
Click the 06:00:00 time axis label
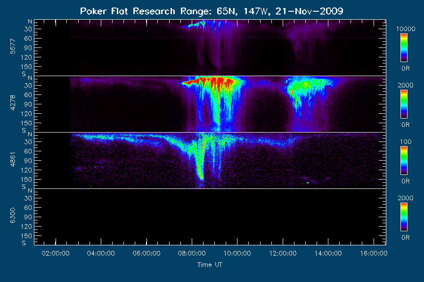click(147, 253)
